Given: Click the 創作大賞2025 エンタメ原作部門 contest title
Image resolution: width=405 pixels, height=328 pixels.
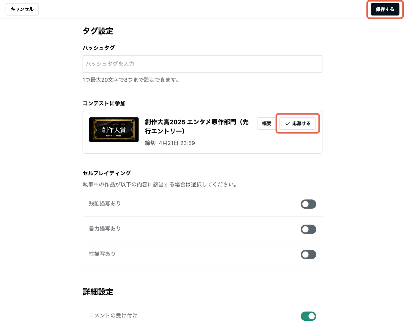Looking at the screenshot, I should coord(196,127).
